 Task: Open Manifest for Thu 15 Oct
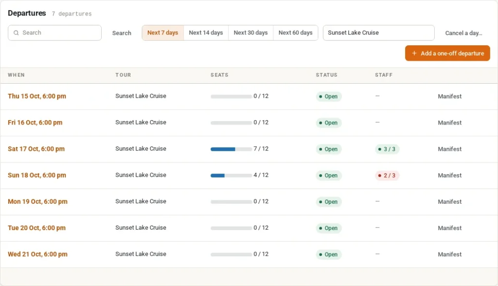(449, 96)
